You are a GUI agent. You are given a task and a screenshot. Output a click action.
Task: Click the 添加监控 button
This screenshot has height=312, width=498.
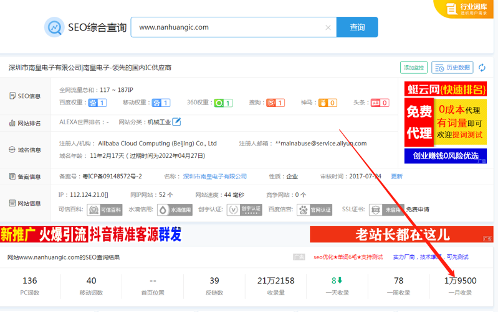[x=413, y=68]
